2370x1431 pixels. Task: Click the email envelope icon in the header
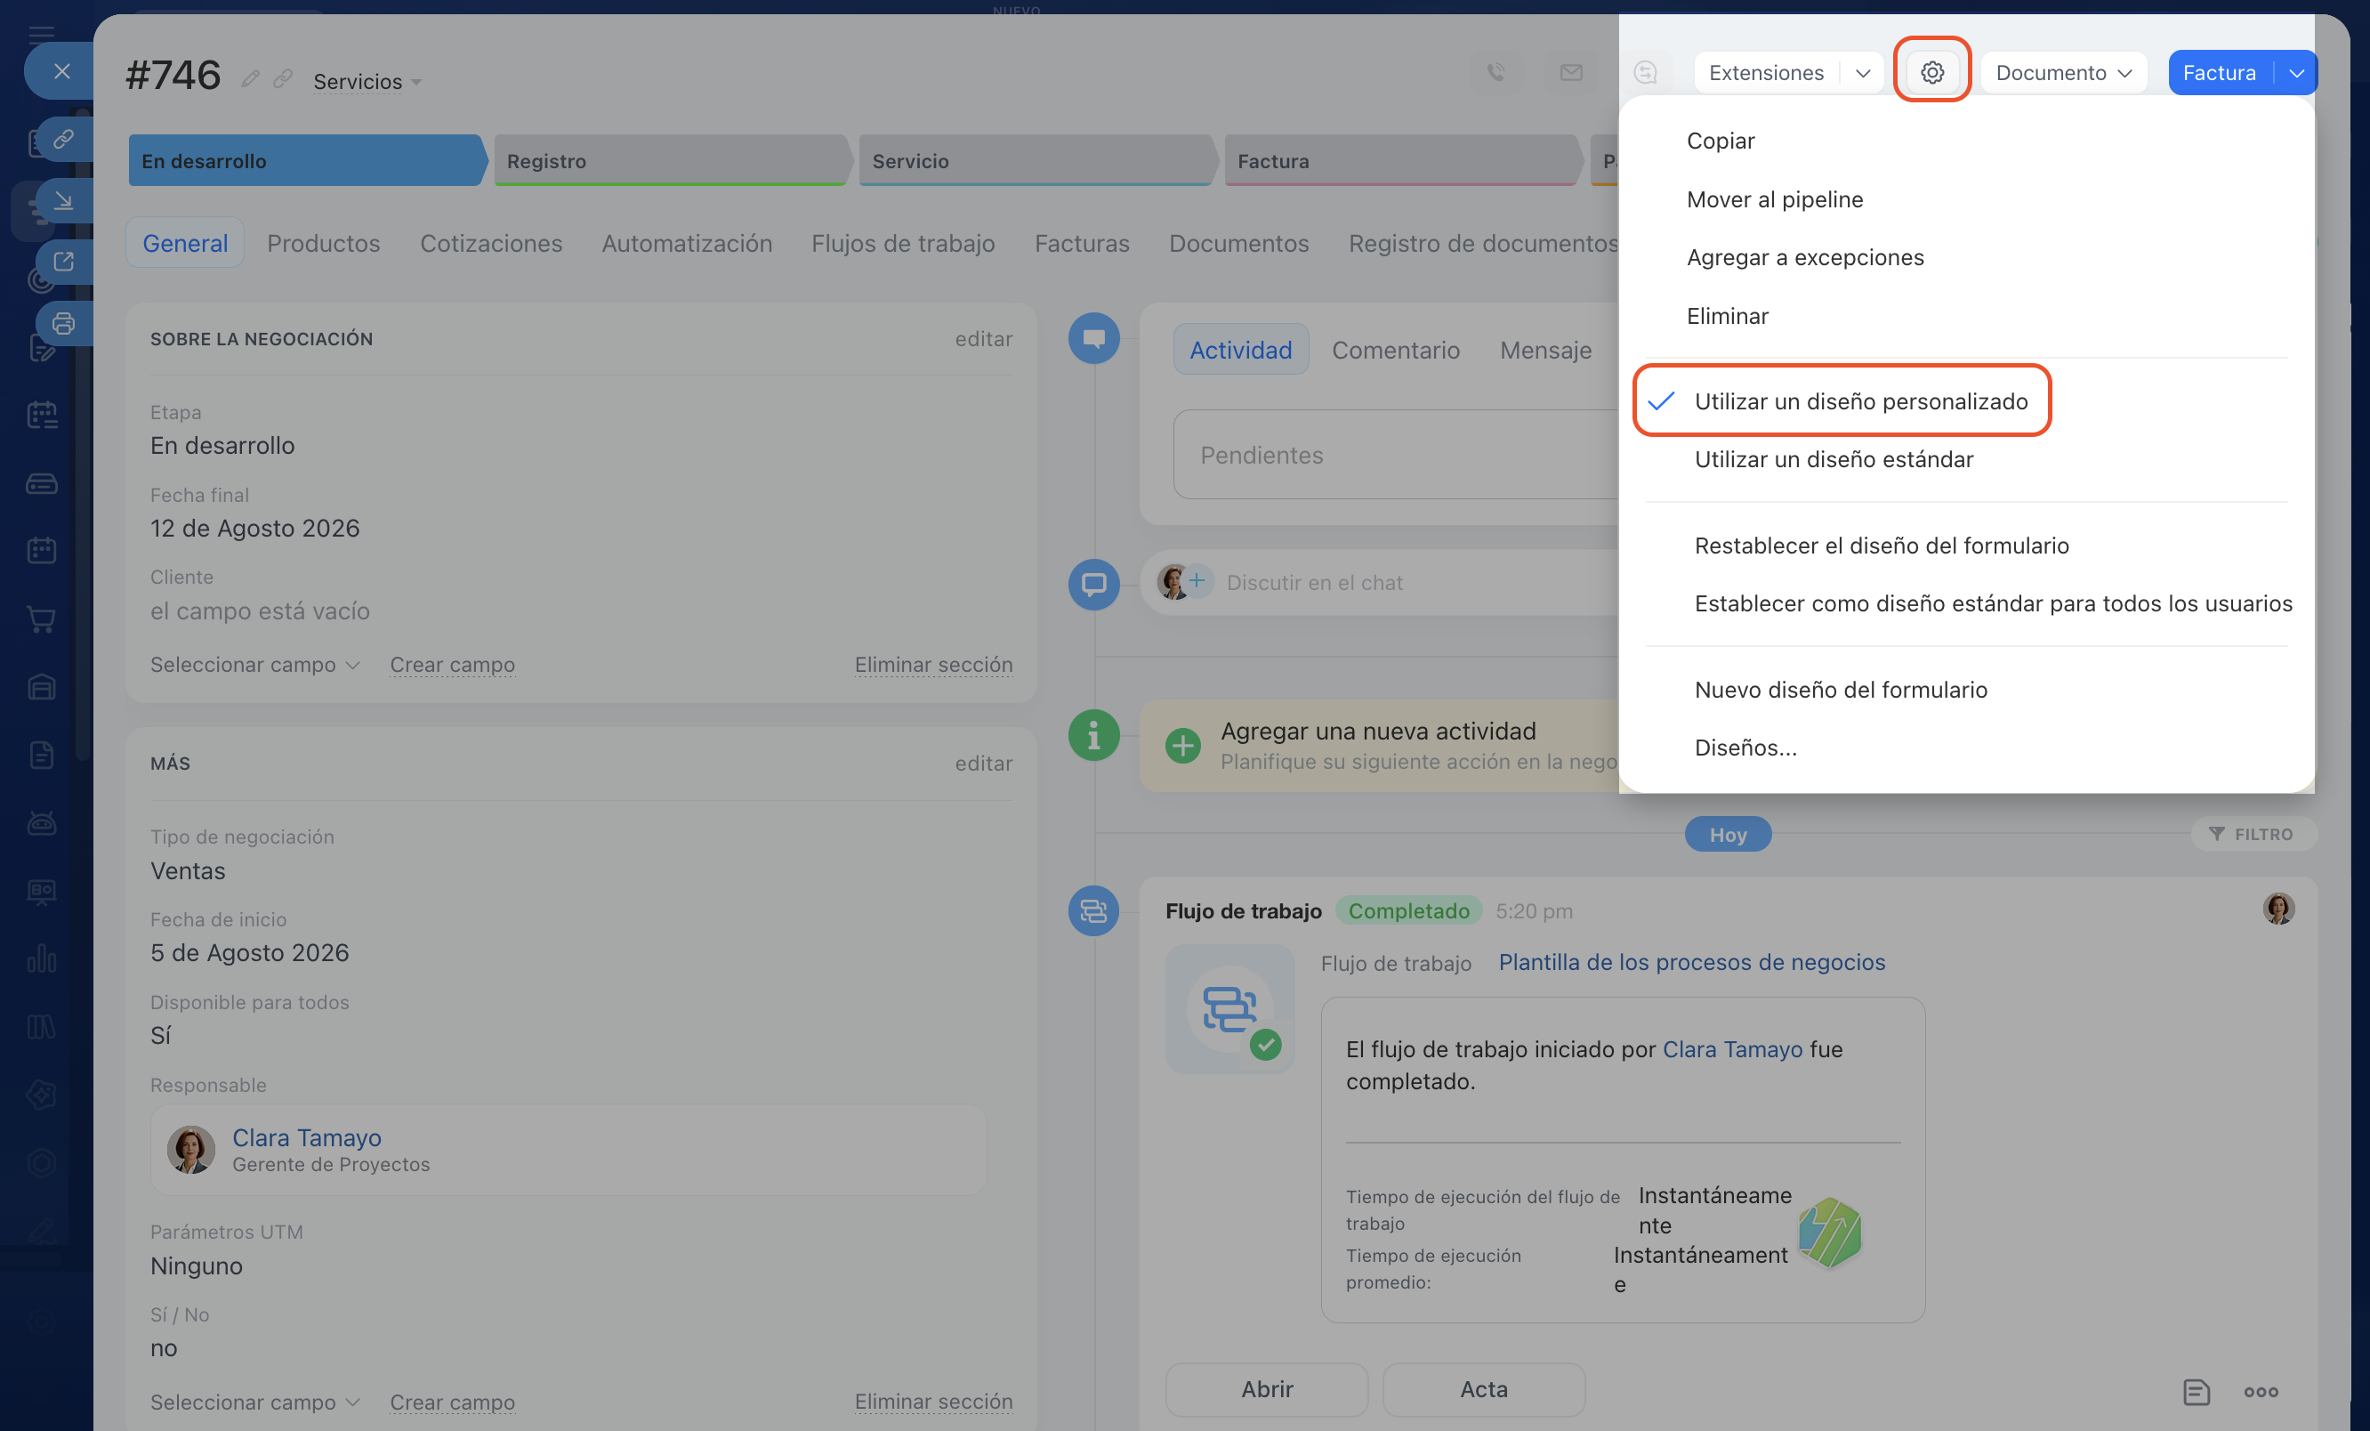(1571, 72)
